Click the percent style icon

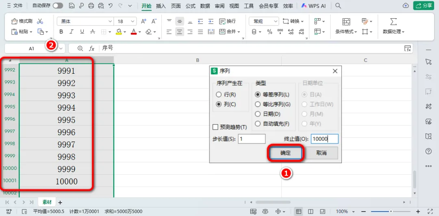(x=269, y=32)
